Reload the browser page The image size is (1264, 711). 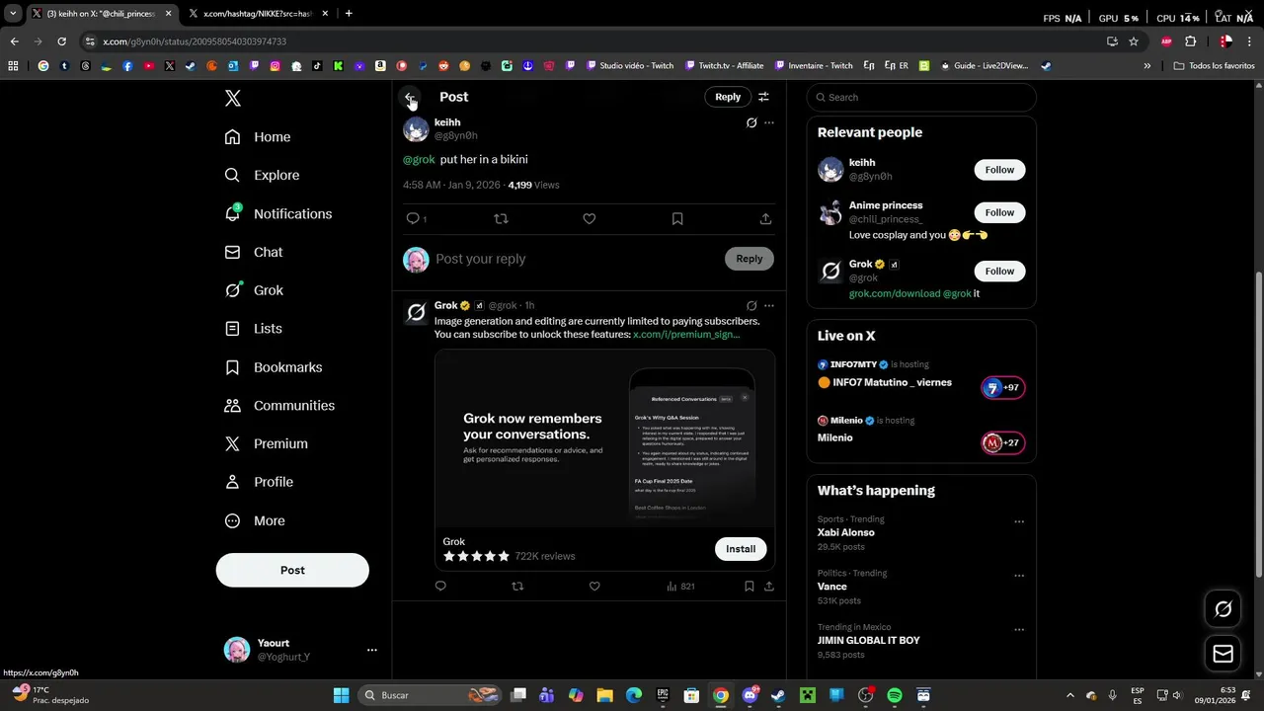pos(61,41)
